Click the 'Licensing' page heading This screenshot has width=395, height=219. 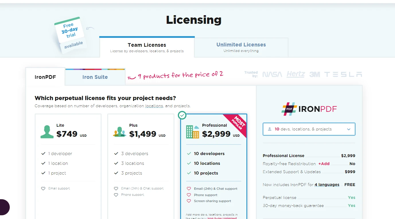click(194, 20)
